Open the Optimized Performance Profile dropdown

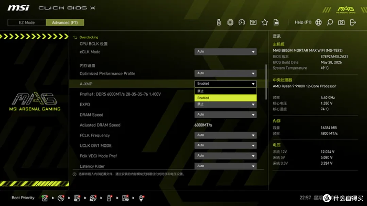[225, 73]
